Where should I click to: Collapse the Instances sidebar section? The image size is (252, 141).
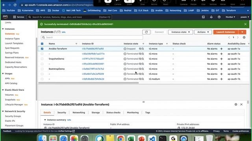3,29
